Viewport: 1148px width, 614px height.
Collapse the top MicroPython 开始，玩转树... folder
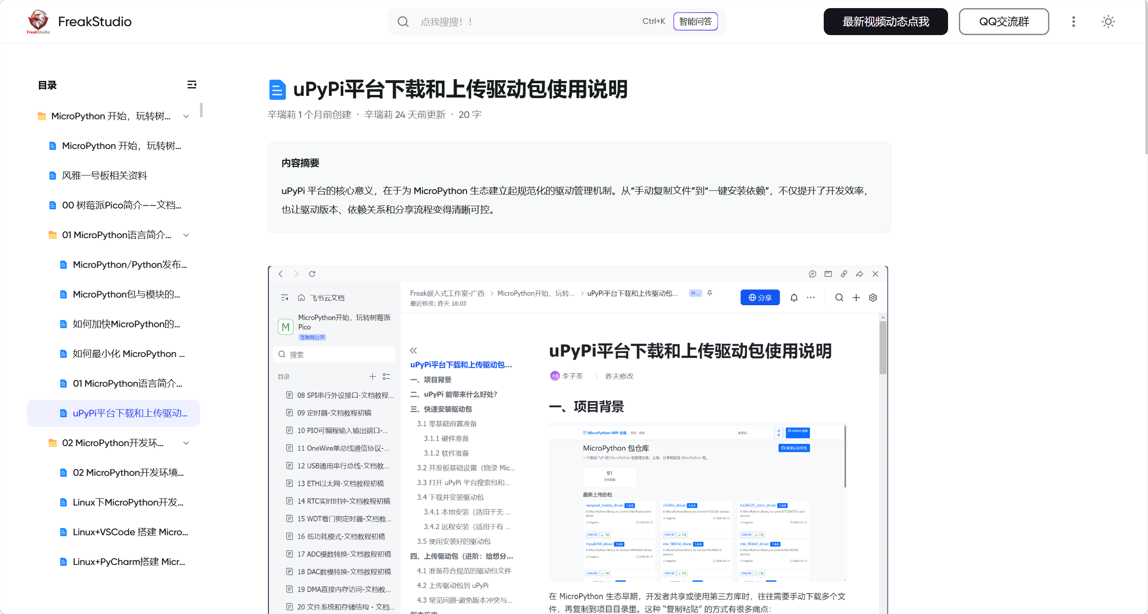186,116
